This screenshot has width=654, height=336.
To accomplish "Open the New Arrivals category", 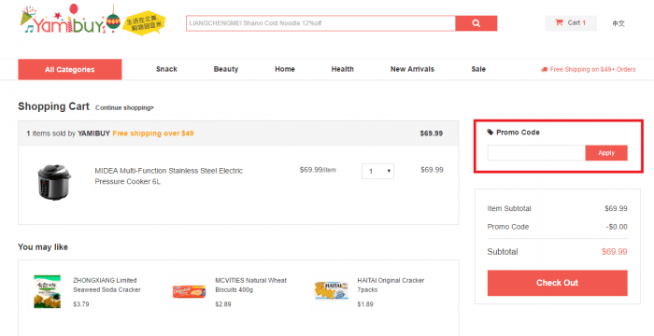I will [412, 69].
